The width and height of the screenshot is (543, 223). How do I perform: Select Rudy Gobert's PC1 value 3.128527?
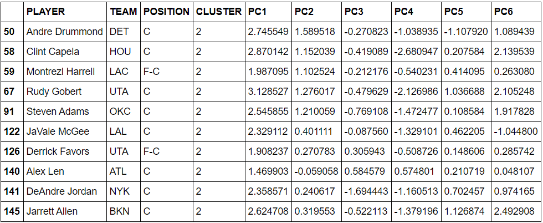pyautogui.click(x=268, y=92)
